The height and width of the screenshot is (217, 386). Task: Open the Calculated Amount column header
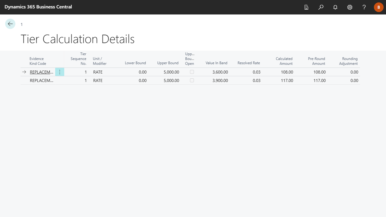(284, 61)
